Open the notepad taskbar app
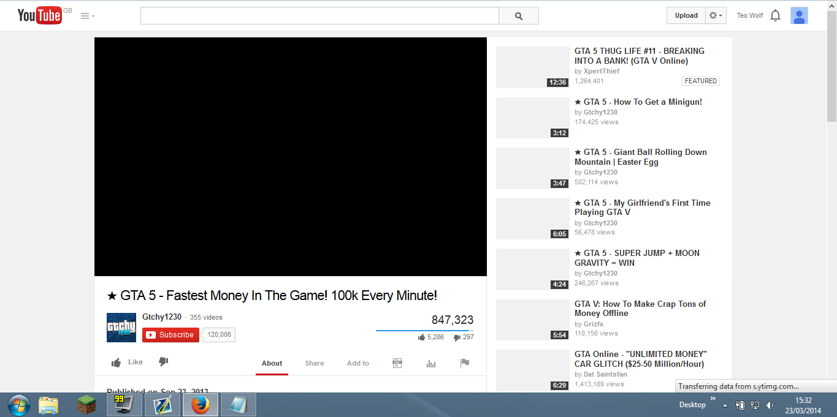 coord(239,405)
